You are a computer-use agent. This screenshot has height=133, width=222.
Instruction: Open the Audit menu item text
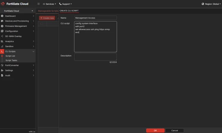8,75
